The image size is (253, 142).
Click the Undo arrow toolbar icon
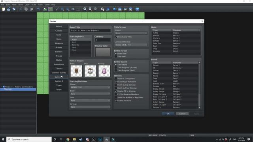[x=38, y=9]
